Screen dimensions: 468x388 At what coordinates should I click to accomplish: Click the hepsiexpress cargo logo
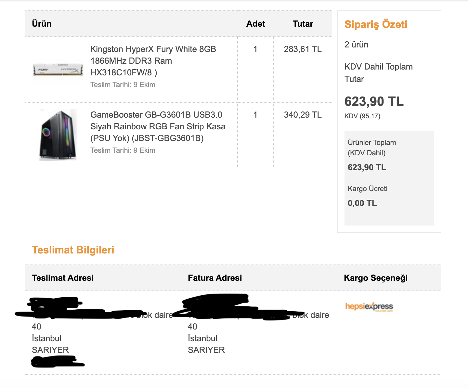pyautogui.click(x=369, y=306)
